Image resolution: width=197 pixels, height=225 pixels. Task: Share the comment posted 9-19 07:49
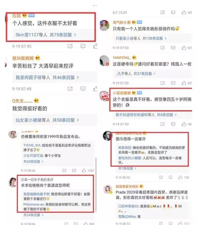tap(70, 89)
